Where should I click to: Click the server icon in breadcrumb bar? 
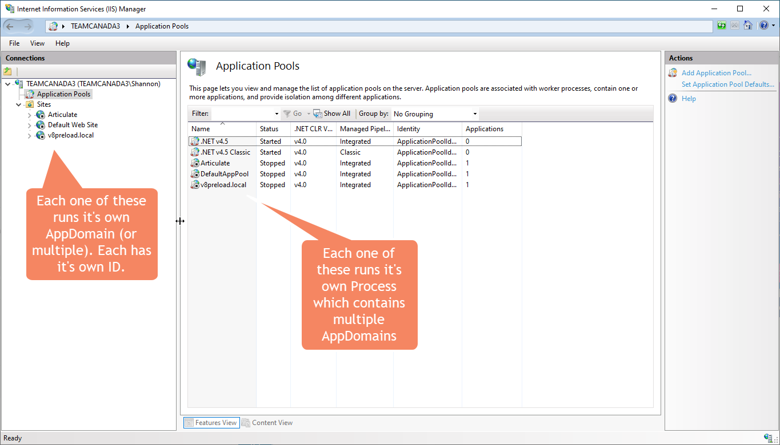53,26
